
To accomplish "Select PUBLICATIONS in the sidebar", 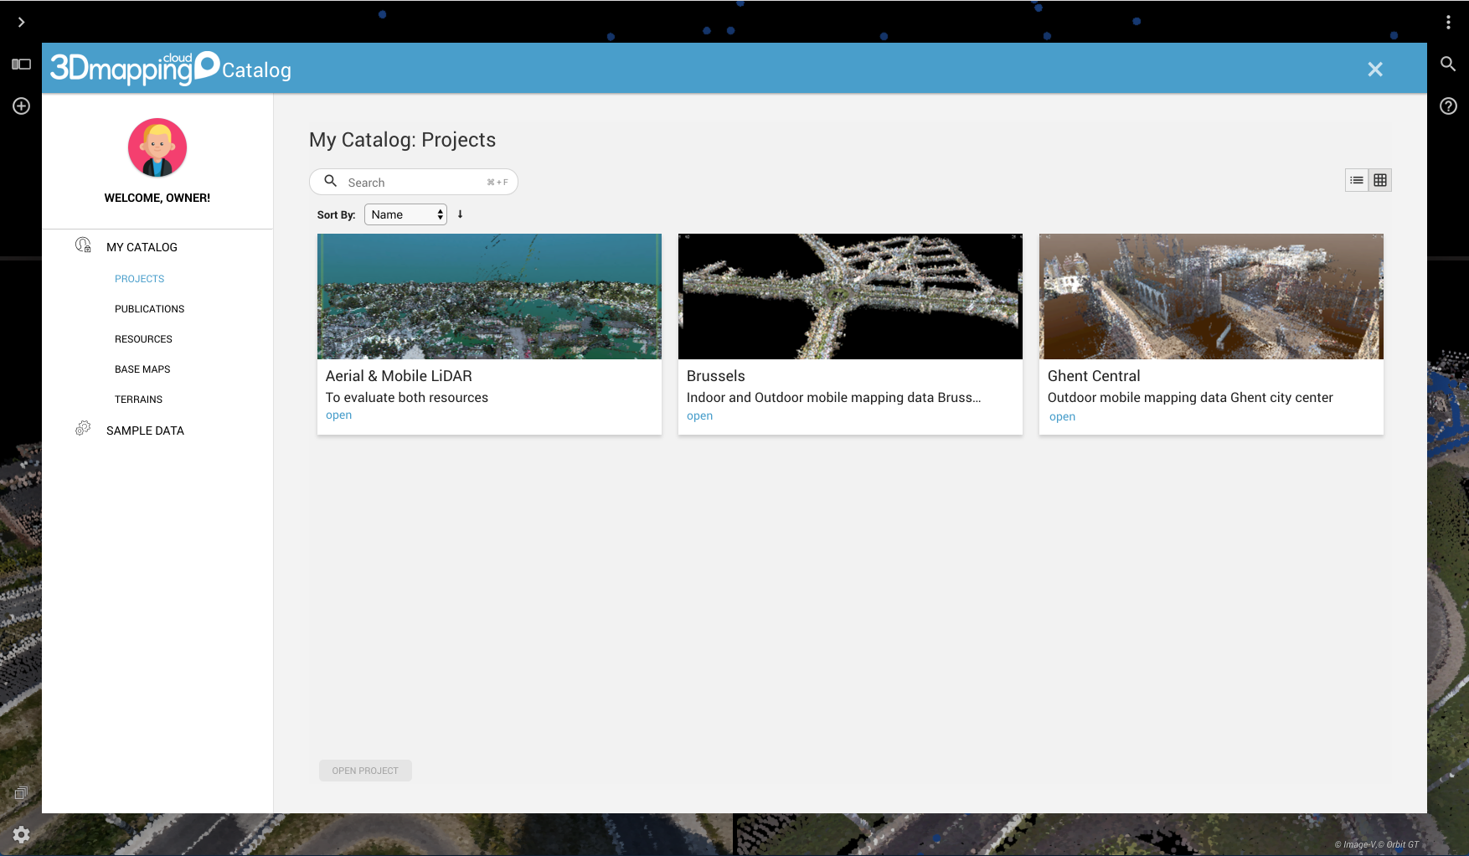I will [x=149, y=309].
